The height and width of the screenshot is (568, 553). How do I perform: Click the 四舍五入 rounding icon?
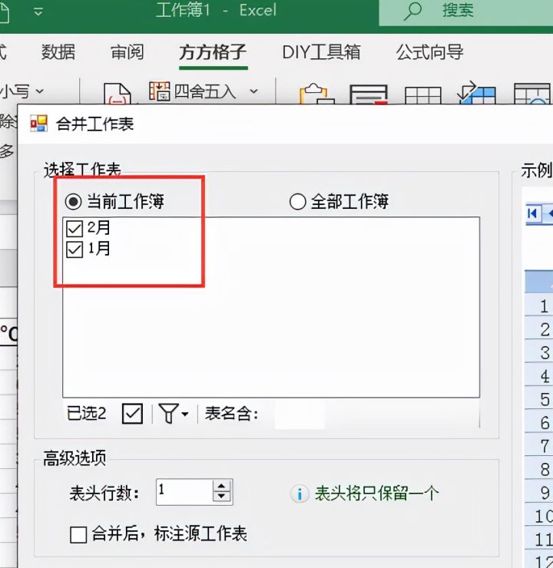pyautogui.click(x=159, y=91)
